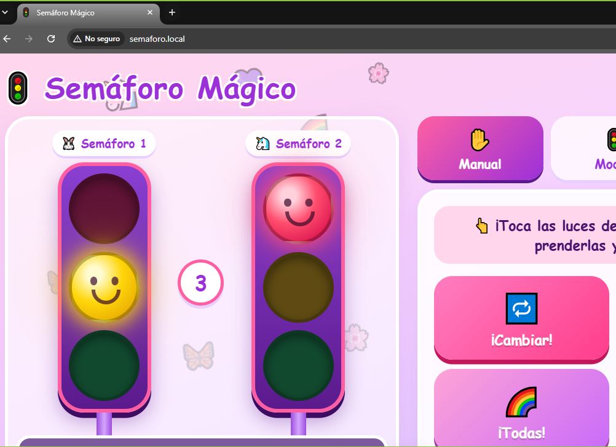
Task: Click the unicorn icon beside Semáforo 2
Action: click(x=263, y=144)
